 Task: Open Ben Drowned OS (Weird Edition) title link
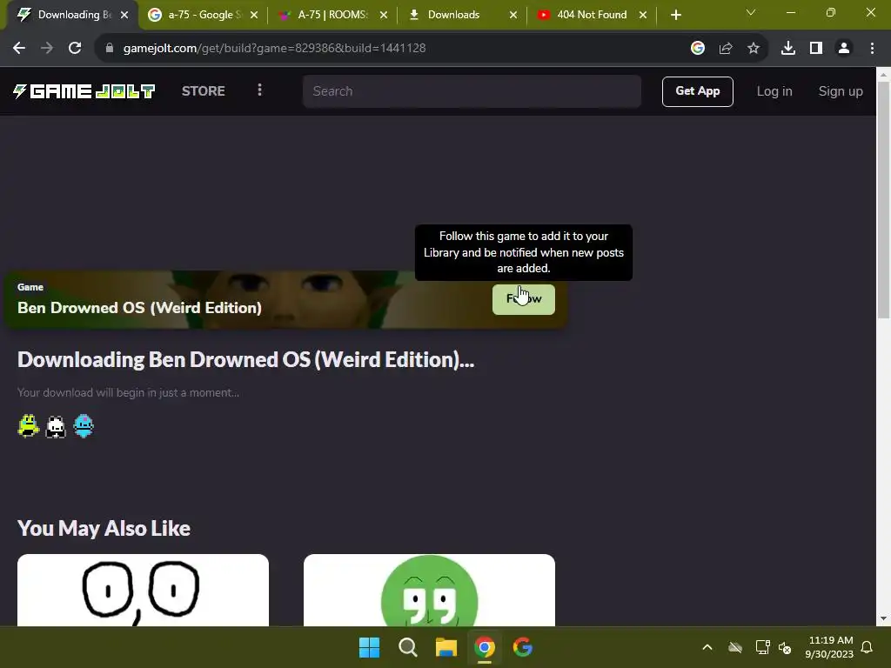coord(140,308)
